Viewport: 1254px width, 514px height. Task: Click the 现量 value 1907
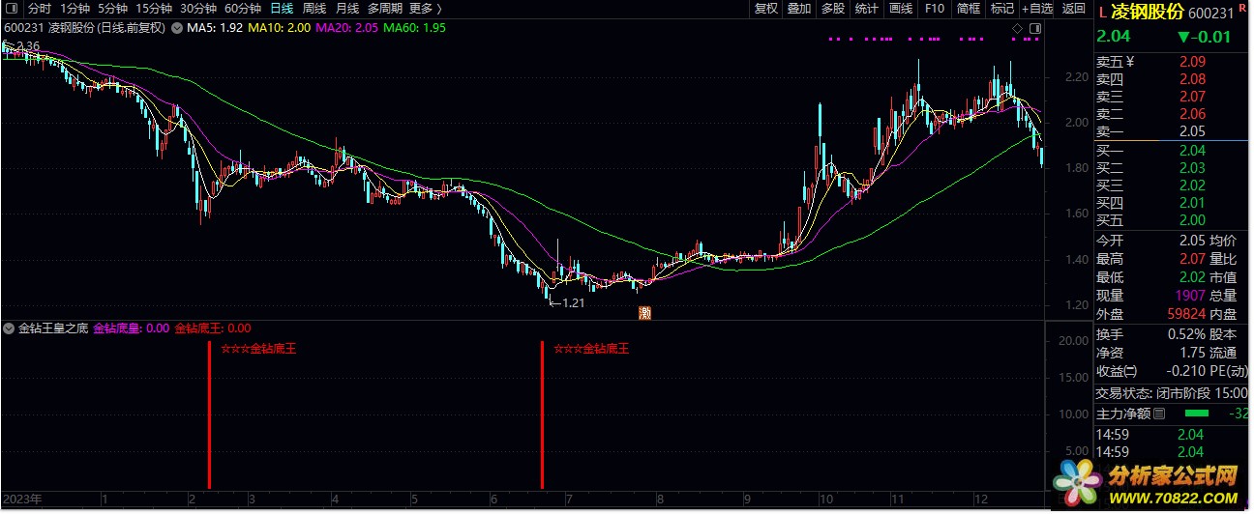(x=1189, y=296)
